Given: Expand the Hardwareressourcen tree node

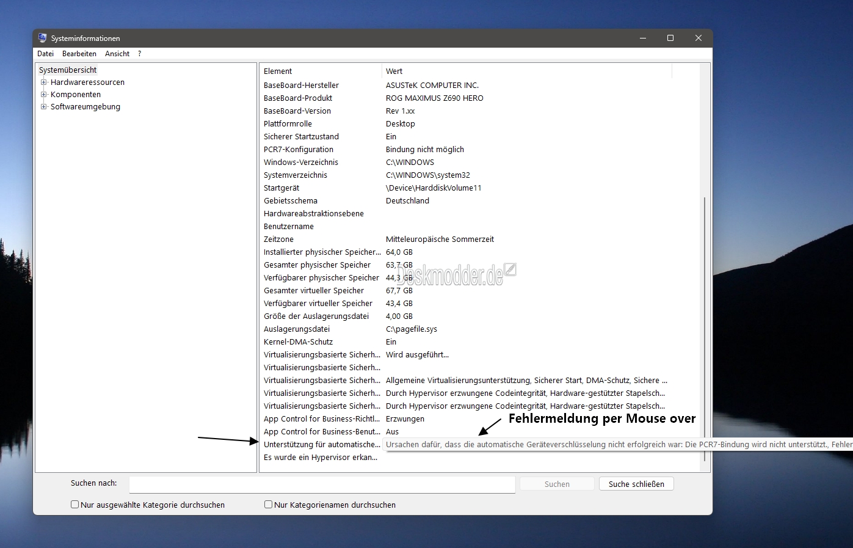Looking at the screenshot, I should [x=44, y=82].
